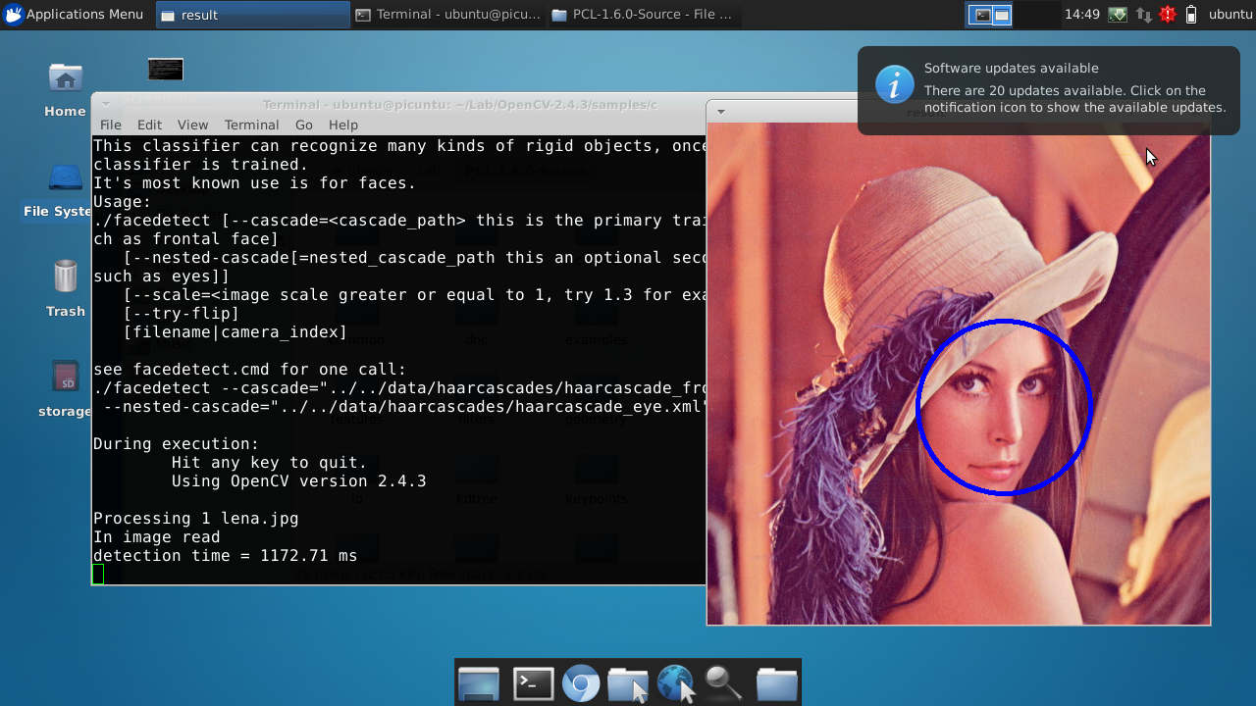Click the '[filename|camera_index]' usage line

pyautogui.click(x=235, y=332)
